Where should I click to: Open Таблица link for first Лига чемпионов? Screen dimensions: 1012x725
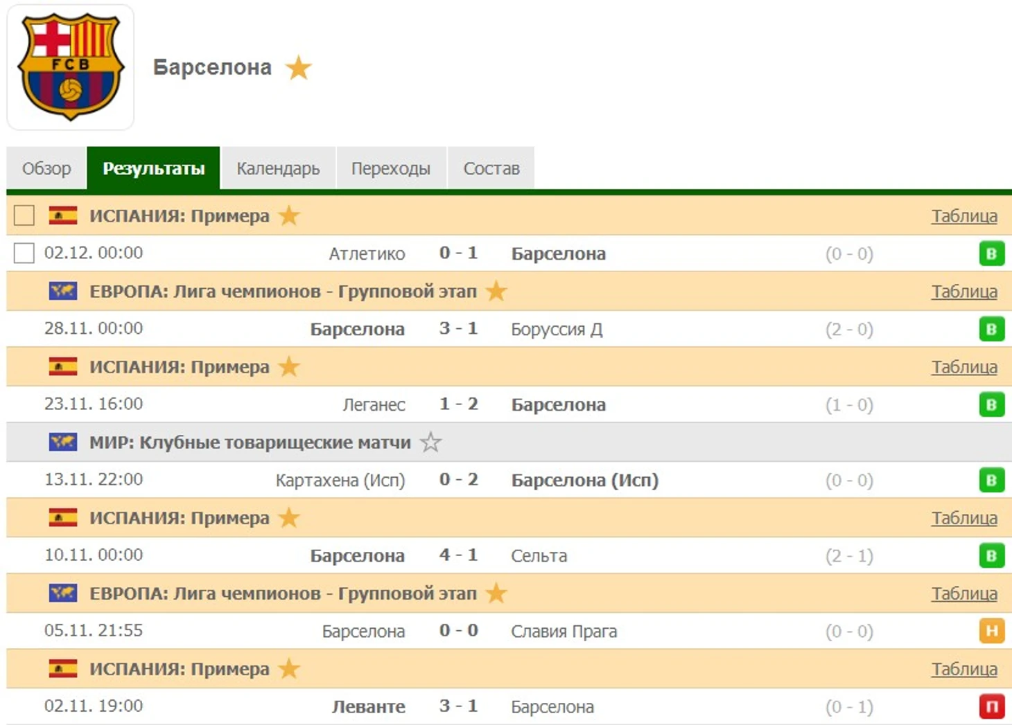[964, 292]
